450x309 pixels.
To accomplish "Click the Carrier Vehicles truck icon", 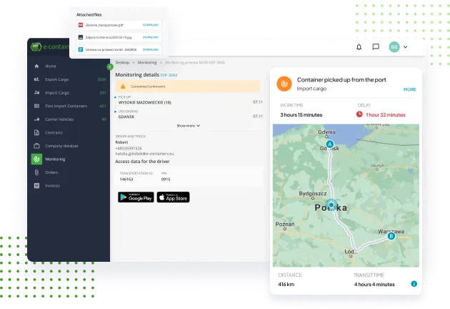I will coord(36,119).
